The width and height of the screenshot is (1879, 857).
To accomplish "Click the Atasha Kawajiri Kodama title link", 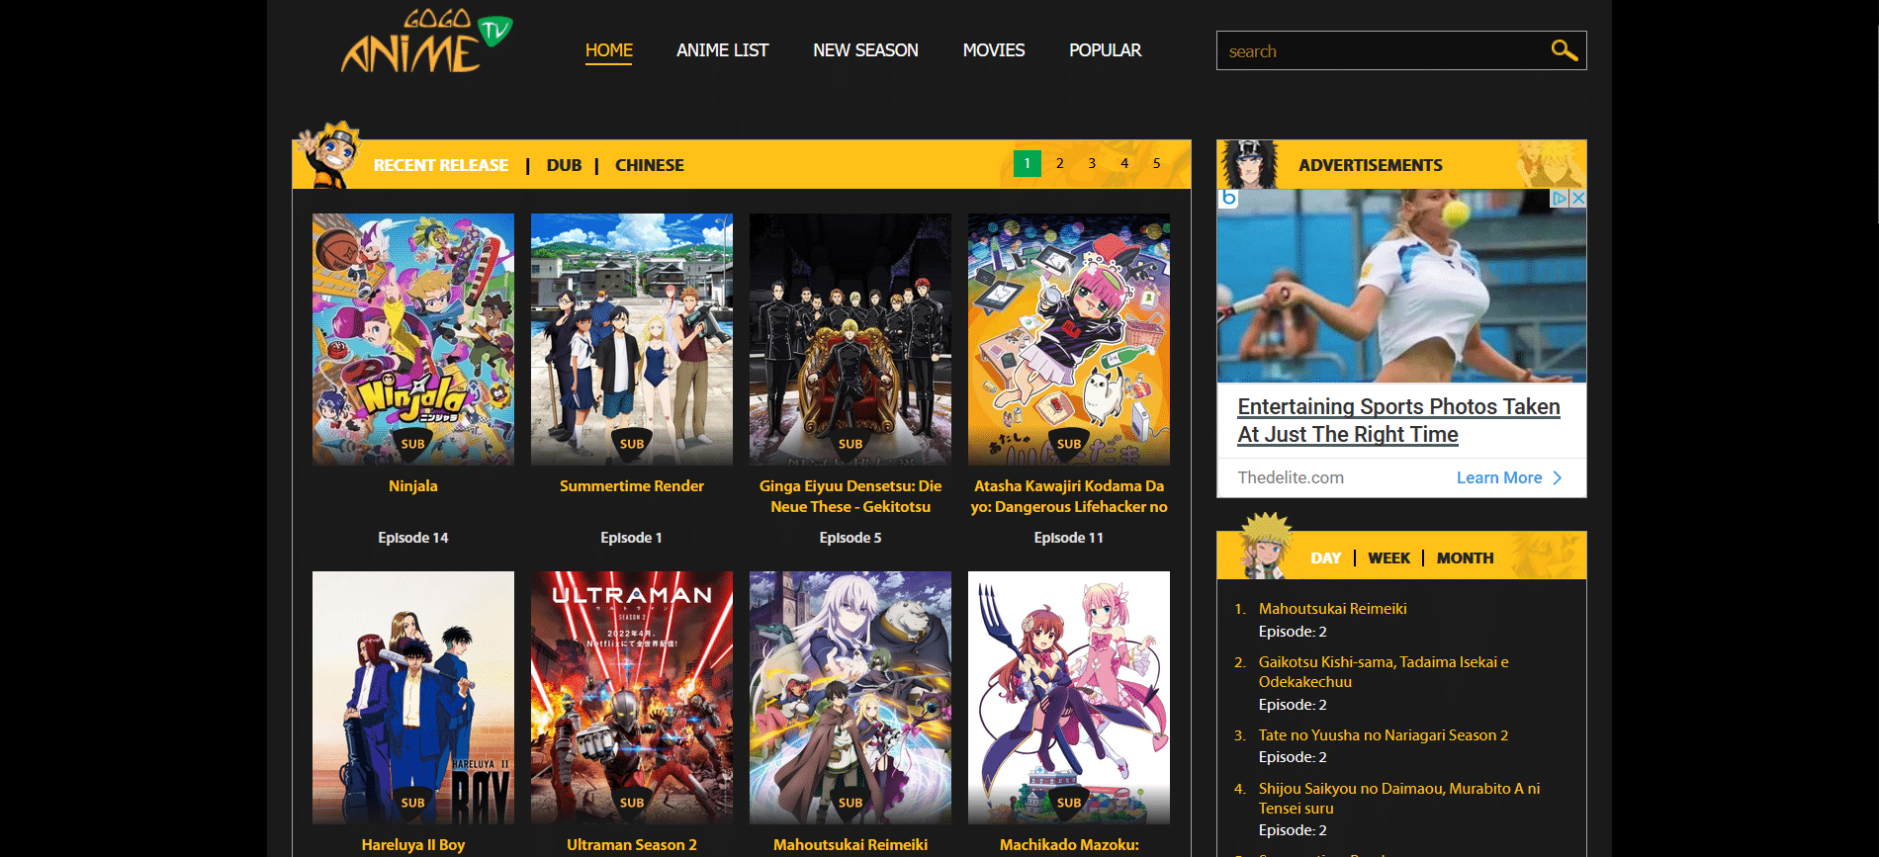I will point(1069,496).
